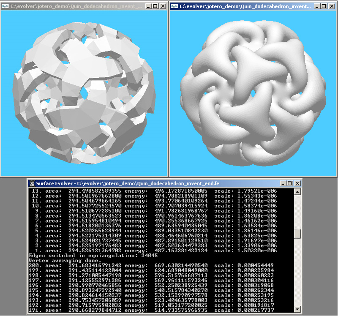The height and width of the screenshot is (316, 338).
Task: Maximize the Surface Evolver console window
Action: pos(289,183)
